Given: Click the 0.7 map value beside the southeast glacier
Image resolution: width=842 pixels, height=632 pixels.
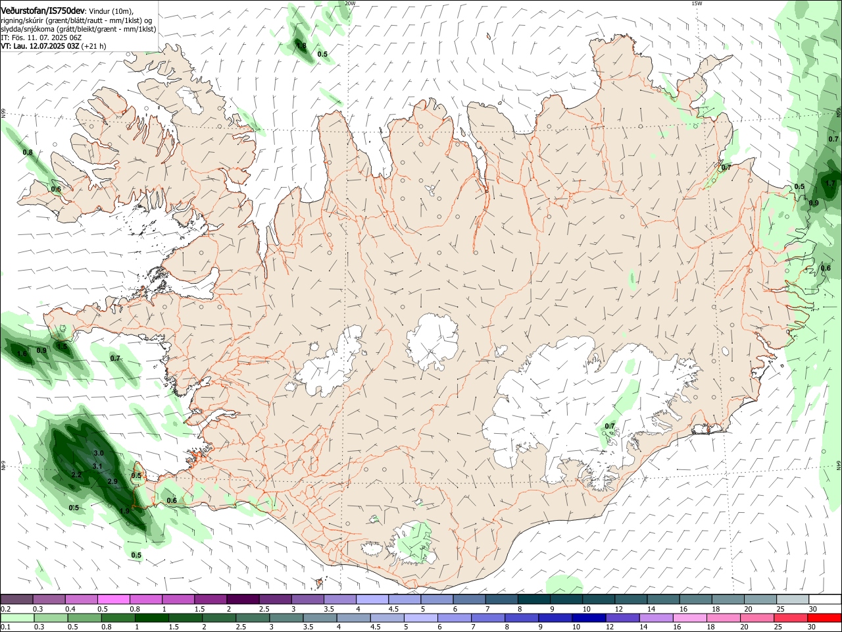Looking at the screenshot, I should (x=610, y=427).
